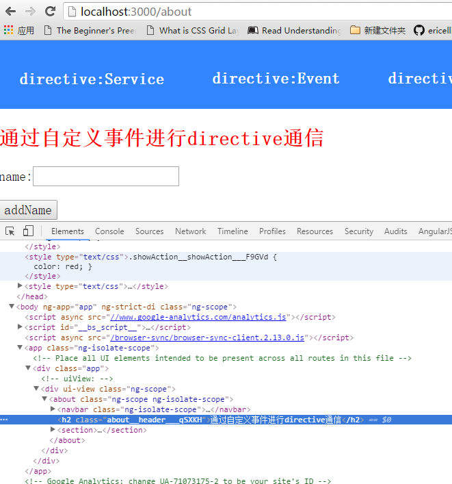Select the 'color: red; }' style line
Image resolution: width=452 pixels, height=484 pixels.
coord(63,266)
